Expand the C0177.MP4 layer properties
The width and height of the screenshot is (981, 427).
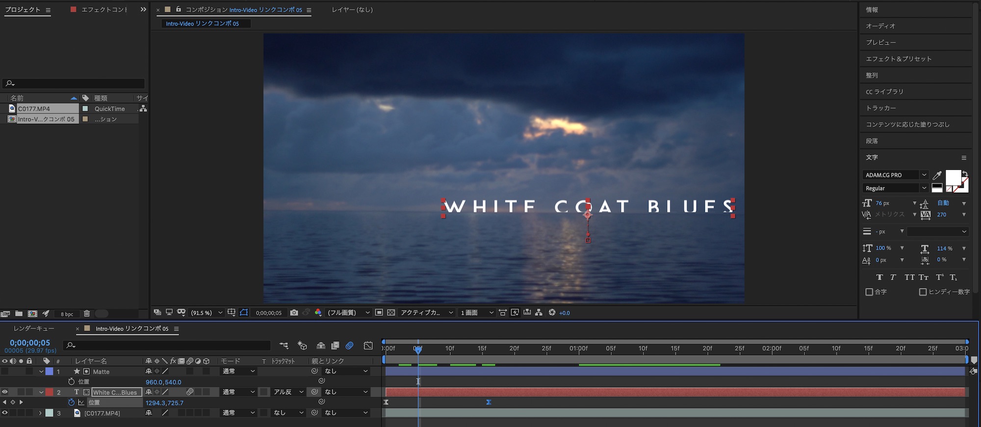41,413
